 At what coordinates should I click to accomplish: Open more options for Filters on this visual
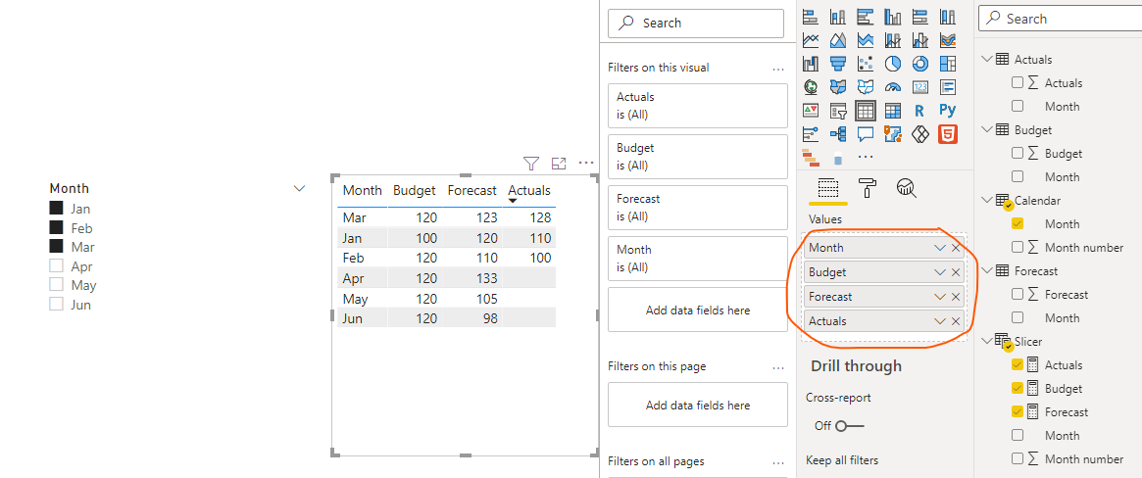pos(778,69)
